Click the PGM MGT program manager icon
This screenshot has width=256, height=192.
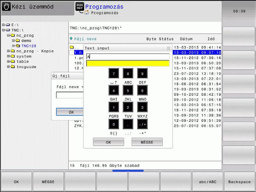pyautogui.click(x=80, y=7)
